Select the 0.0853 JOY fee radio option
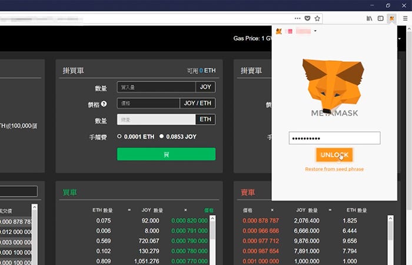 tap(161, 136)
